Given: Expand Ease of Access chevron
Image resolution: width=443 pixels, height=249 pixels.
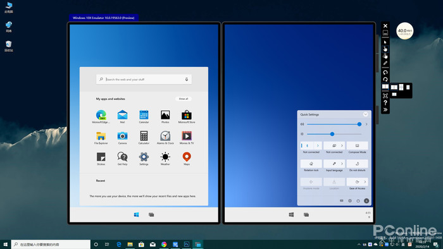Looking at the screenshot, I should click(365, 181).
